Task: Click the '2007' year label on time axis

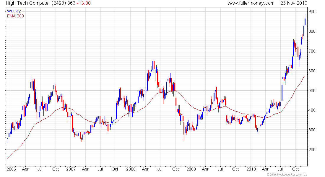Action: (71, 169)
